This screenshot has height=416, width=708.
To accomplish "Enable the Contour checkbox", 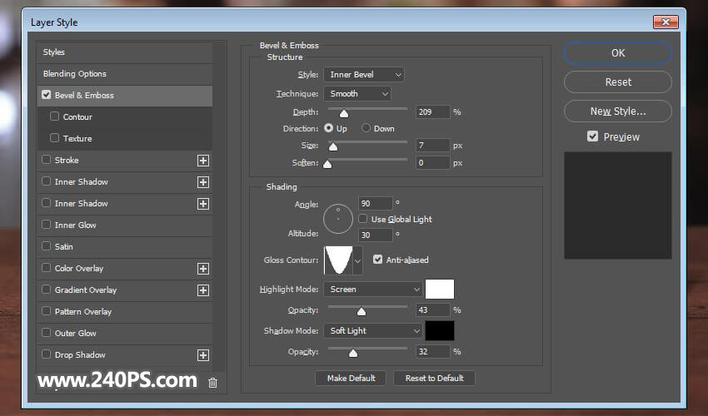I will click(x=55, y=116).
